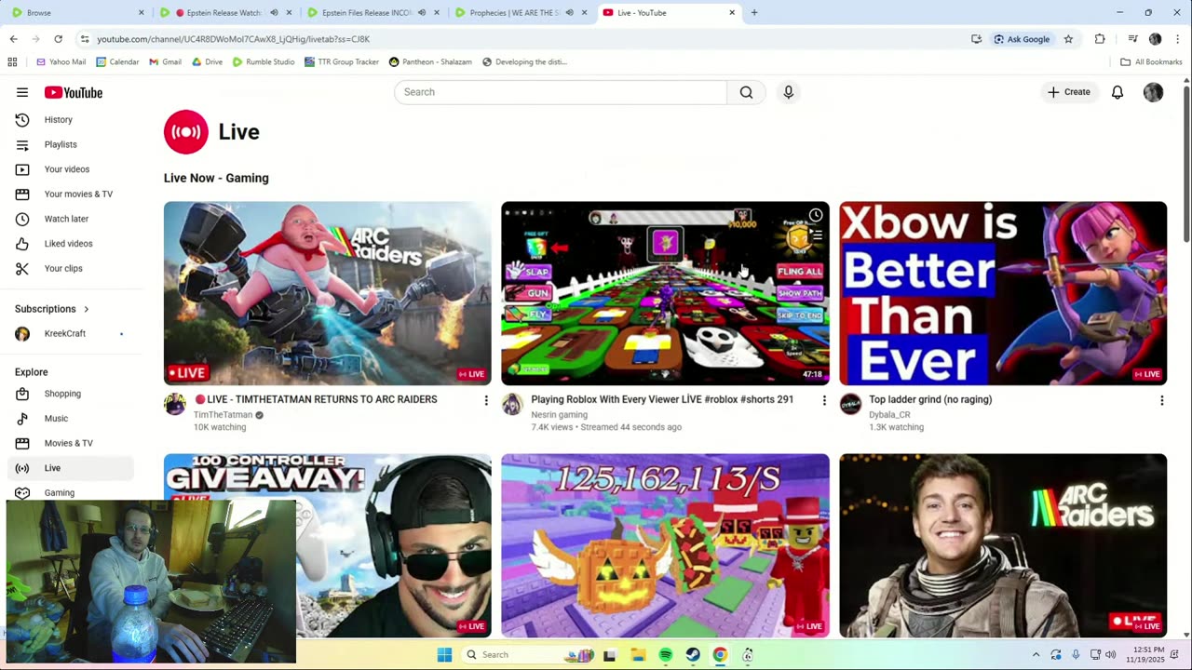Open the Chrome three-dot menu
1192x670 pixels.
tap(1178, 39)
